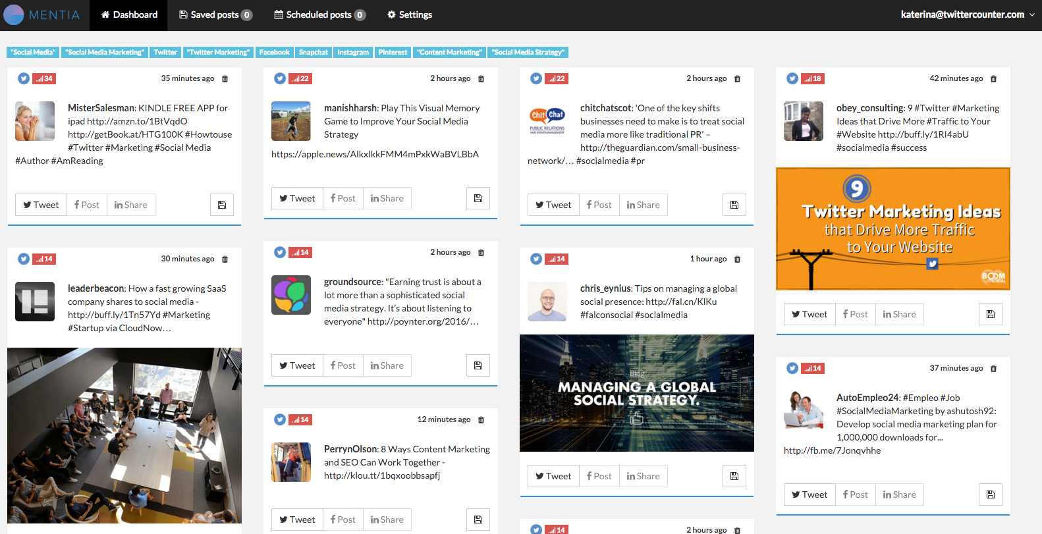Remove the chitchatscot post via trash icon
Viewport: 1042px width, 534px height.
737,78
